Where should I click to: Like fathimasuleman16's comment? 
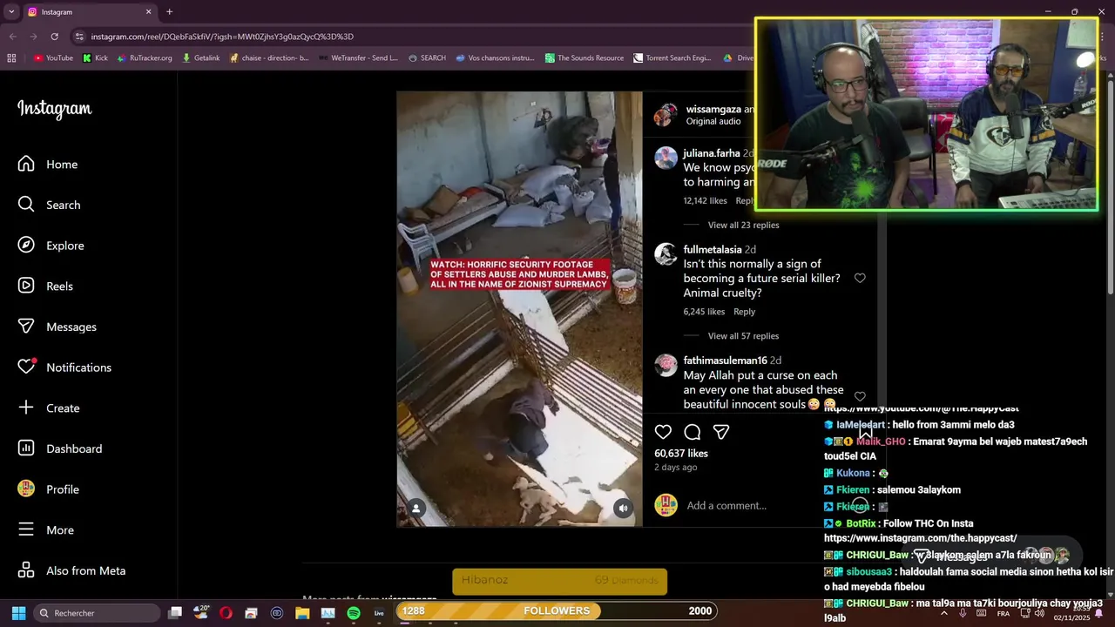point(860,397)
